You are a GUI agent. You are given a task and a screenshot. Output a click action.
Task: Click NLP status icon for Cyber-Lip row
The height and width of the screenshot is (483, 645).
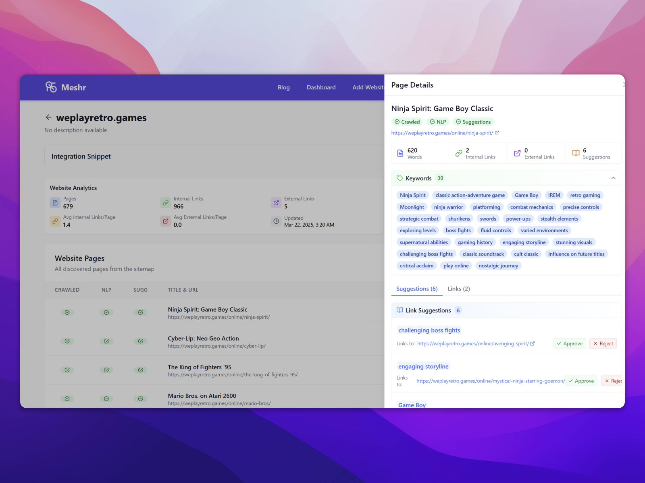coord(106,341)
